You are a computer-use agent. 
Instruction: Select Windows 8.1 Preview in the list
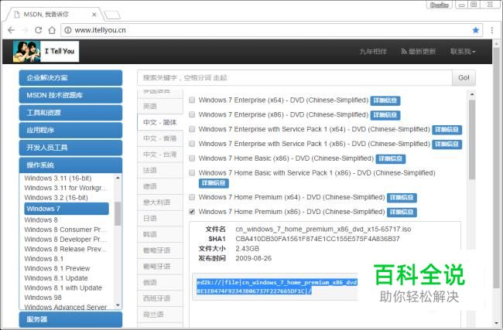[x=57, y=268]
